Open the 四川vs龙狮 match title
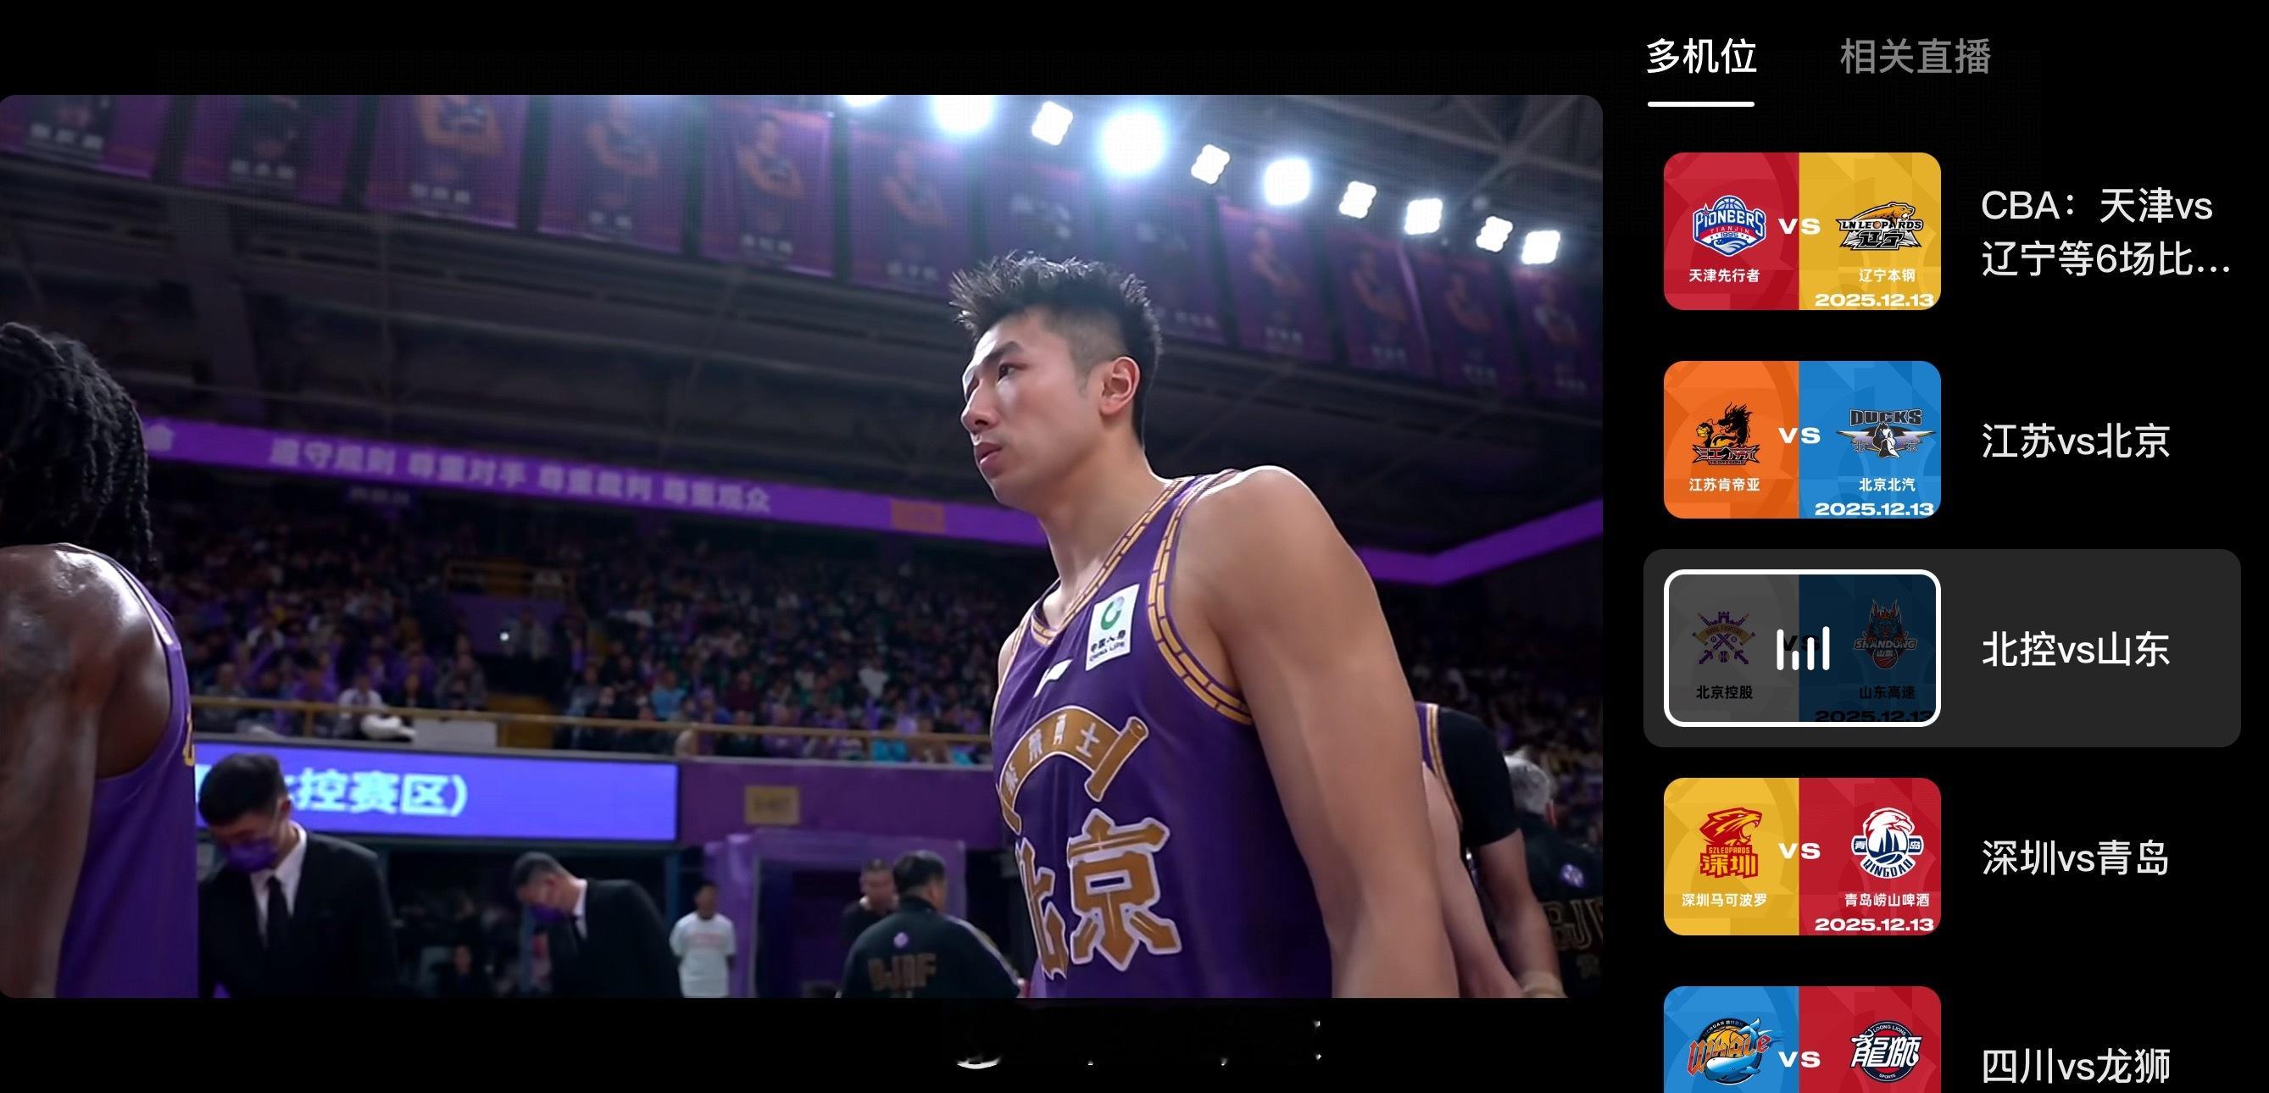 point(2074,1066)
